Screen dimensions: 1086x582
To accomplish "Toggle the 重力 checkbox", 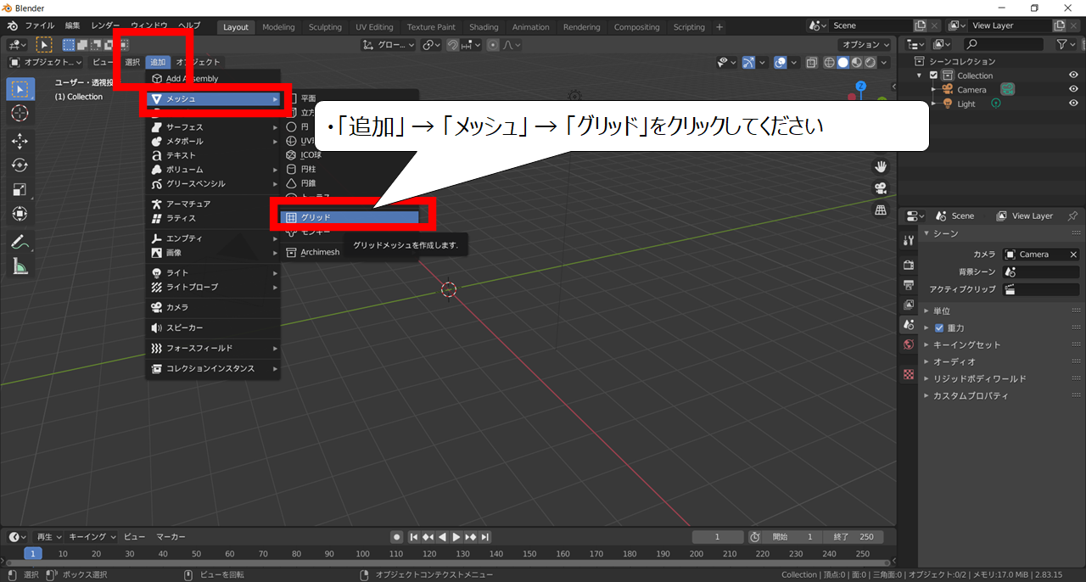I will coord(939,327).
